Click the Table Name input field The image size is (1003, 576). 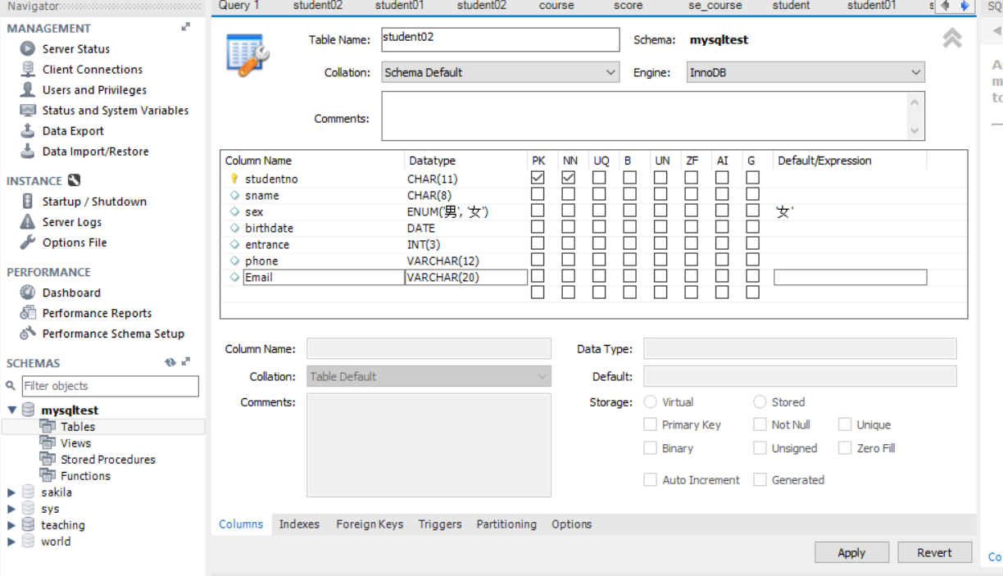[500, 39]
